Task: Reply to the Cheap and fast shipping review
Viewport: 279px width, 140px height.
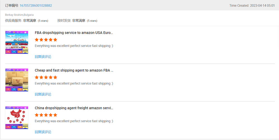Action: tap(43, 94)
